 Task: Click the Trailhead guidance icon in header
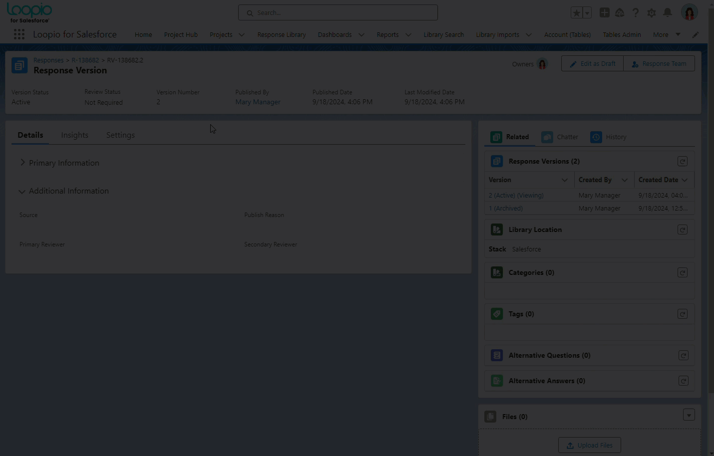pyautogui.click(x=620, y=13)
